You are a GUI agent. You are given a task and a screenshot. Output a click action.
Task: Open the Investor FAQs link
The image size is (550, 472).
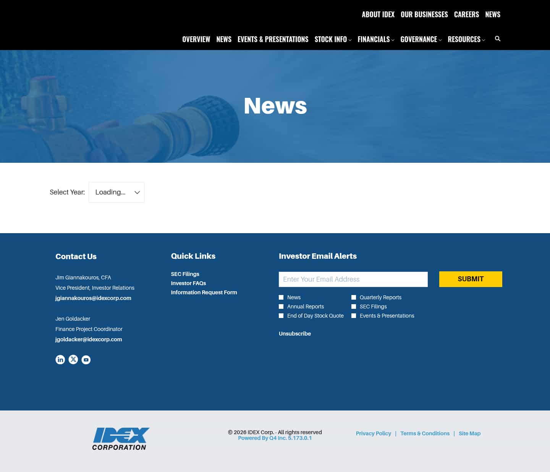click(188, 283)
